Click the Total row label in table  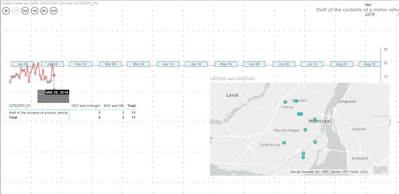tap(13, 118)
